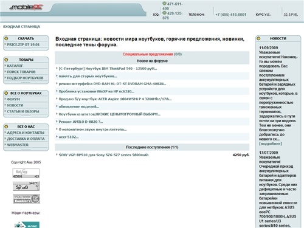
Task: Click ICQ number 429-125-876
Action: [x=173, y=16]
